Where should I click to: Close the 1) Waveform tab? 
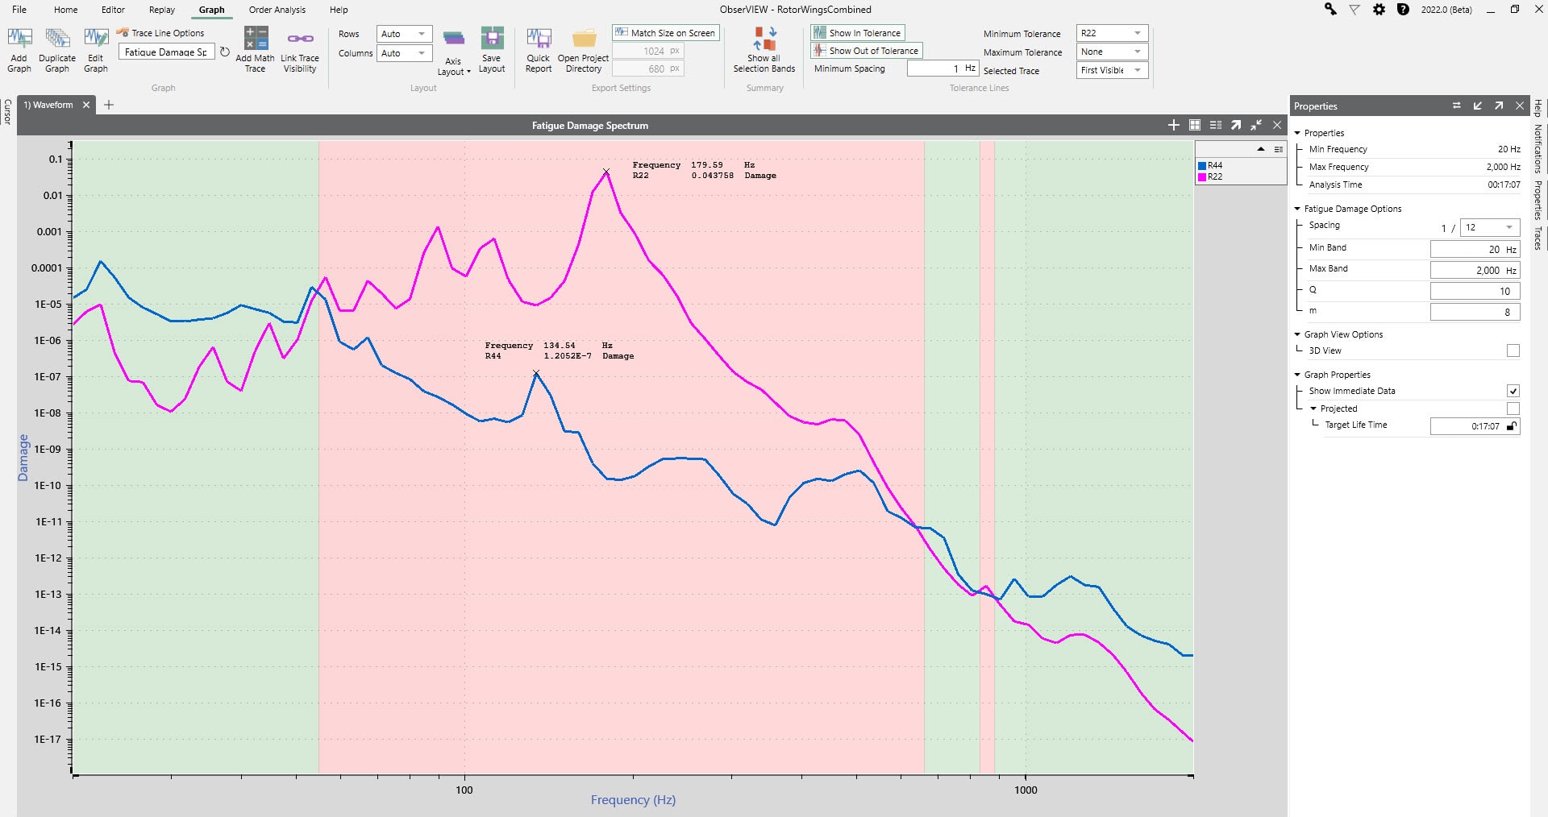point(86,105)
